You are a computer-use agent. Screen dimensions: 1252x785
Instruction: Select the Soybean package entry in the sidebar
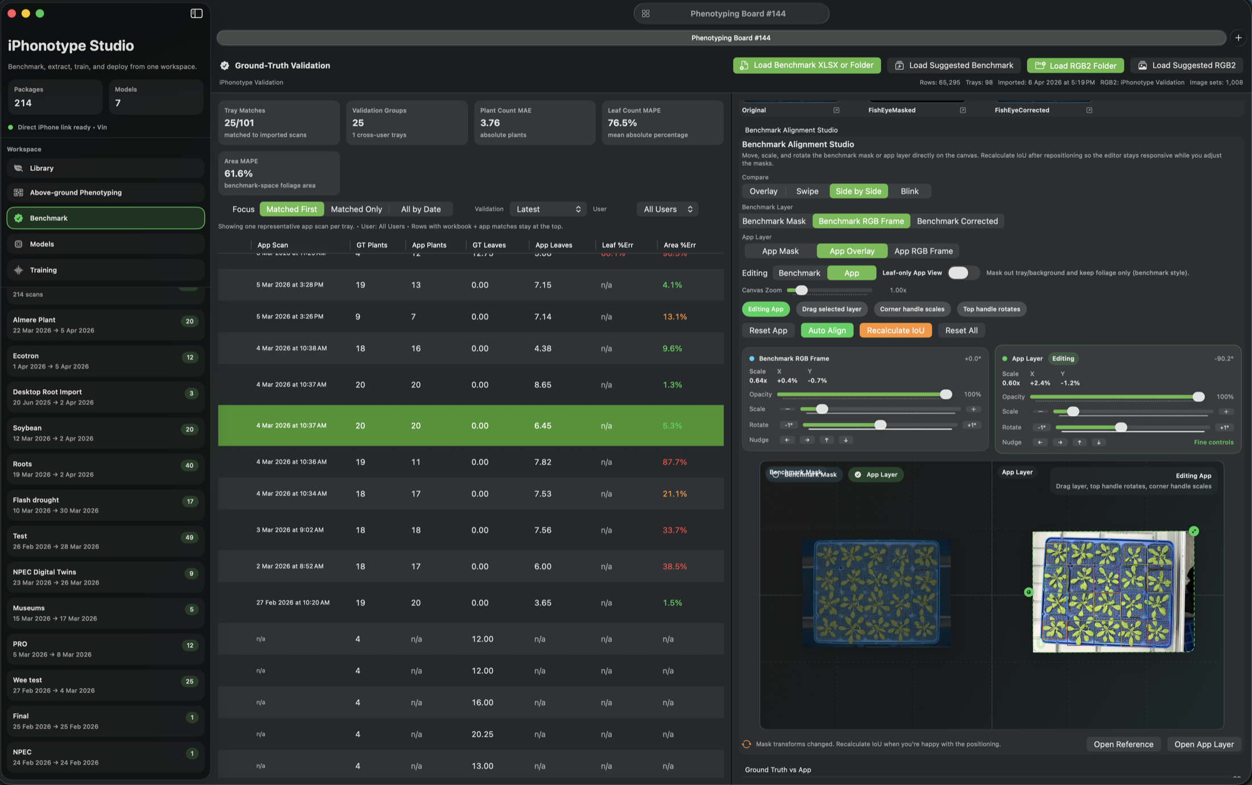[x=105, y=432]
